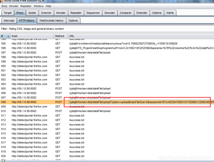Go to the Intruder tool tab
Viewport: 214px width, 162px height.
click(61, 13)
